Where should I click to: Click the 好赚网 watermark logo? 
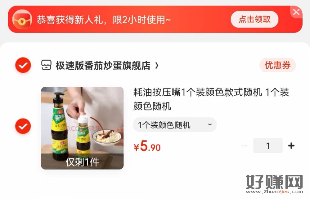(x=274, y=184)
